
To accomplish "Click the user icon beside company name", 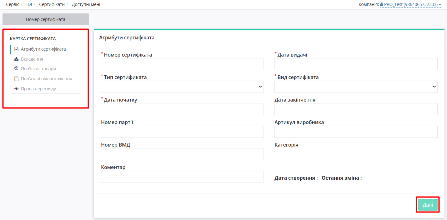I will coord(382,5).
